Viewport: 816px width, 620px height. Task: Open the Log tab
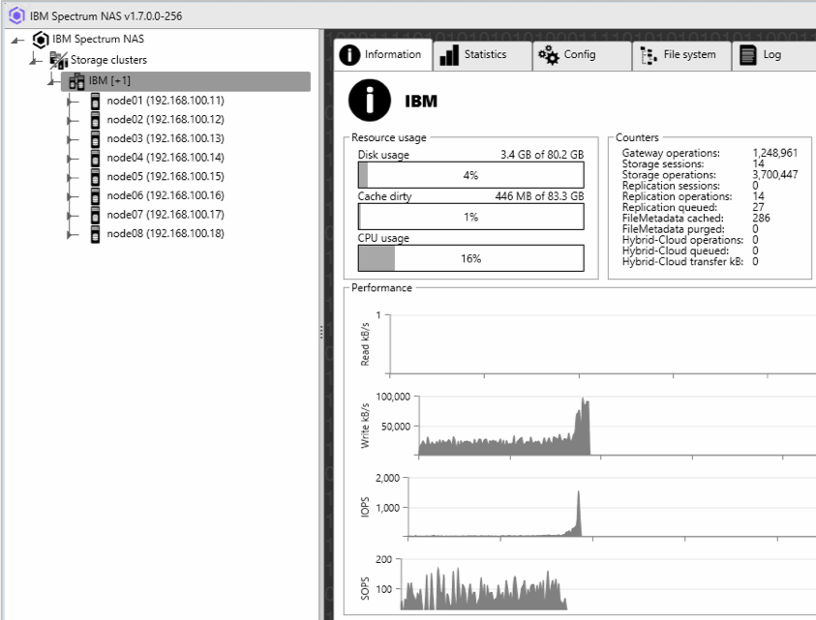[765, 55]
